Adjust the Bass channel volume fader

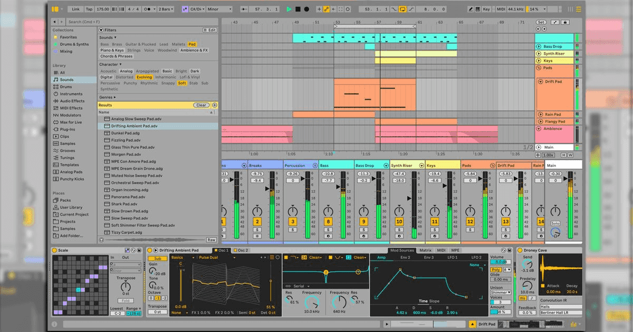(x=338, y=188)
